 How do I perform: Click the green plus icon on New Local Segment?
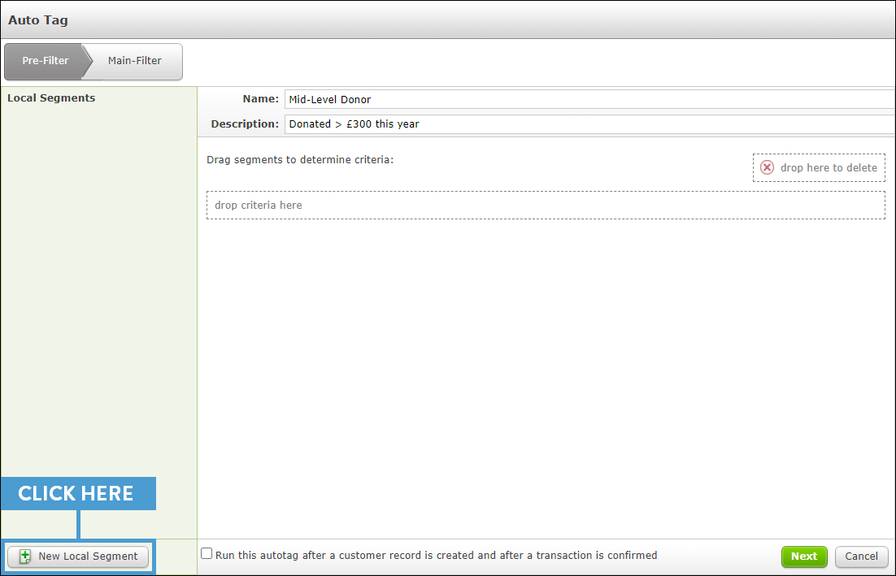click(25, 556)
